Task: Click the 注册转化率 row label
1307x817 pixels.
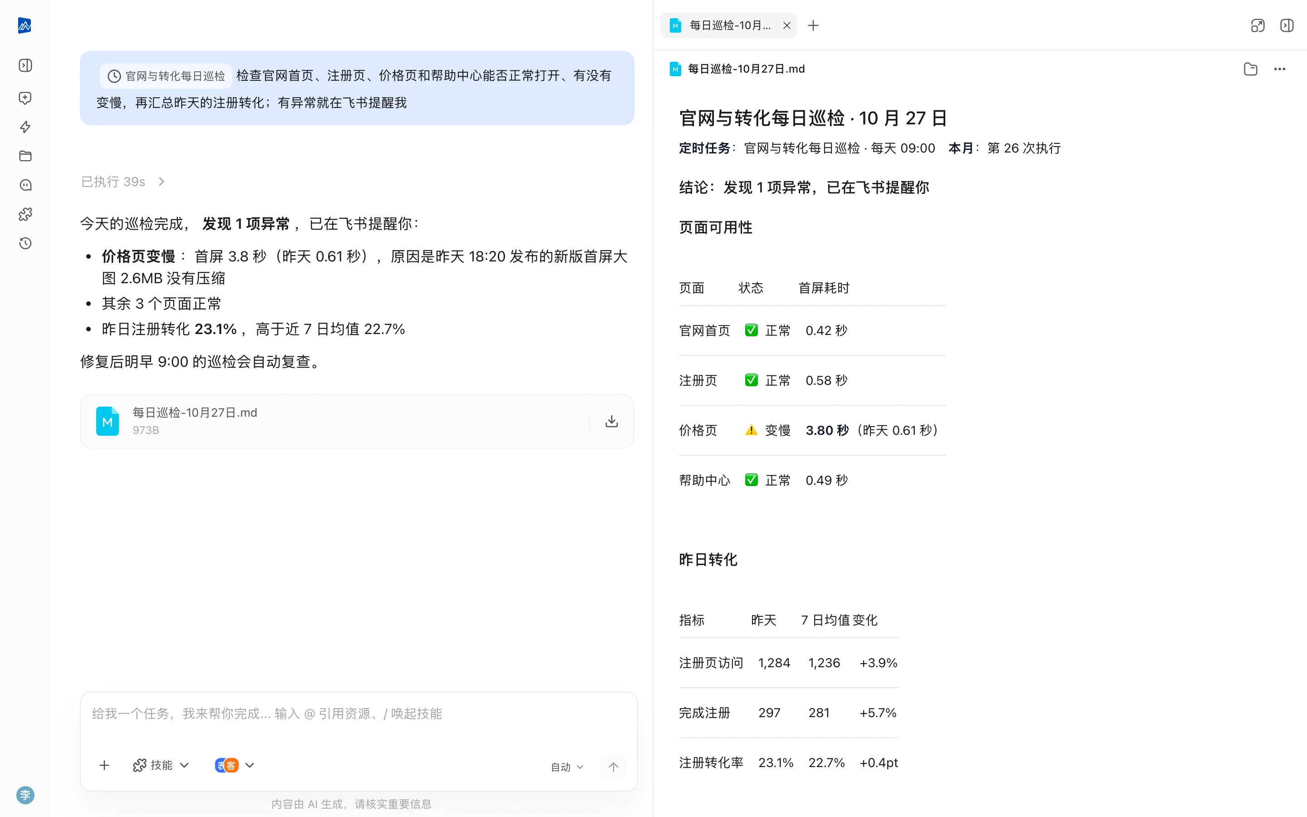Action: click(x=711, y=763)
